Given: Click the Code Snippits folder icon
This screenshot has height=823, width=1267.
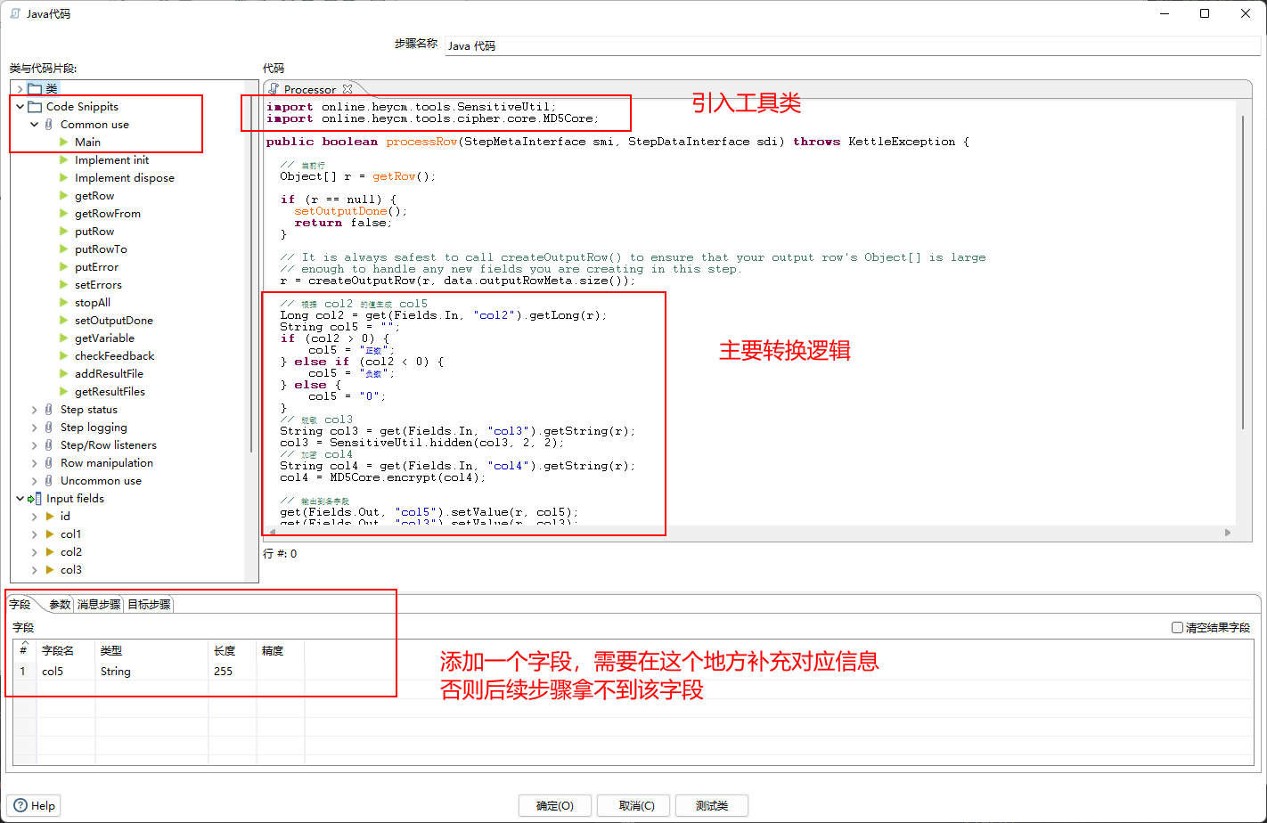Looking at the screenshot, I should [x=35, y=107].
